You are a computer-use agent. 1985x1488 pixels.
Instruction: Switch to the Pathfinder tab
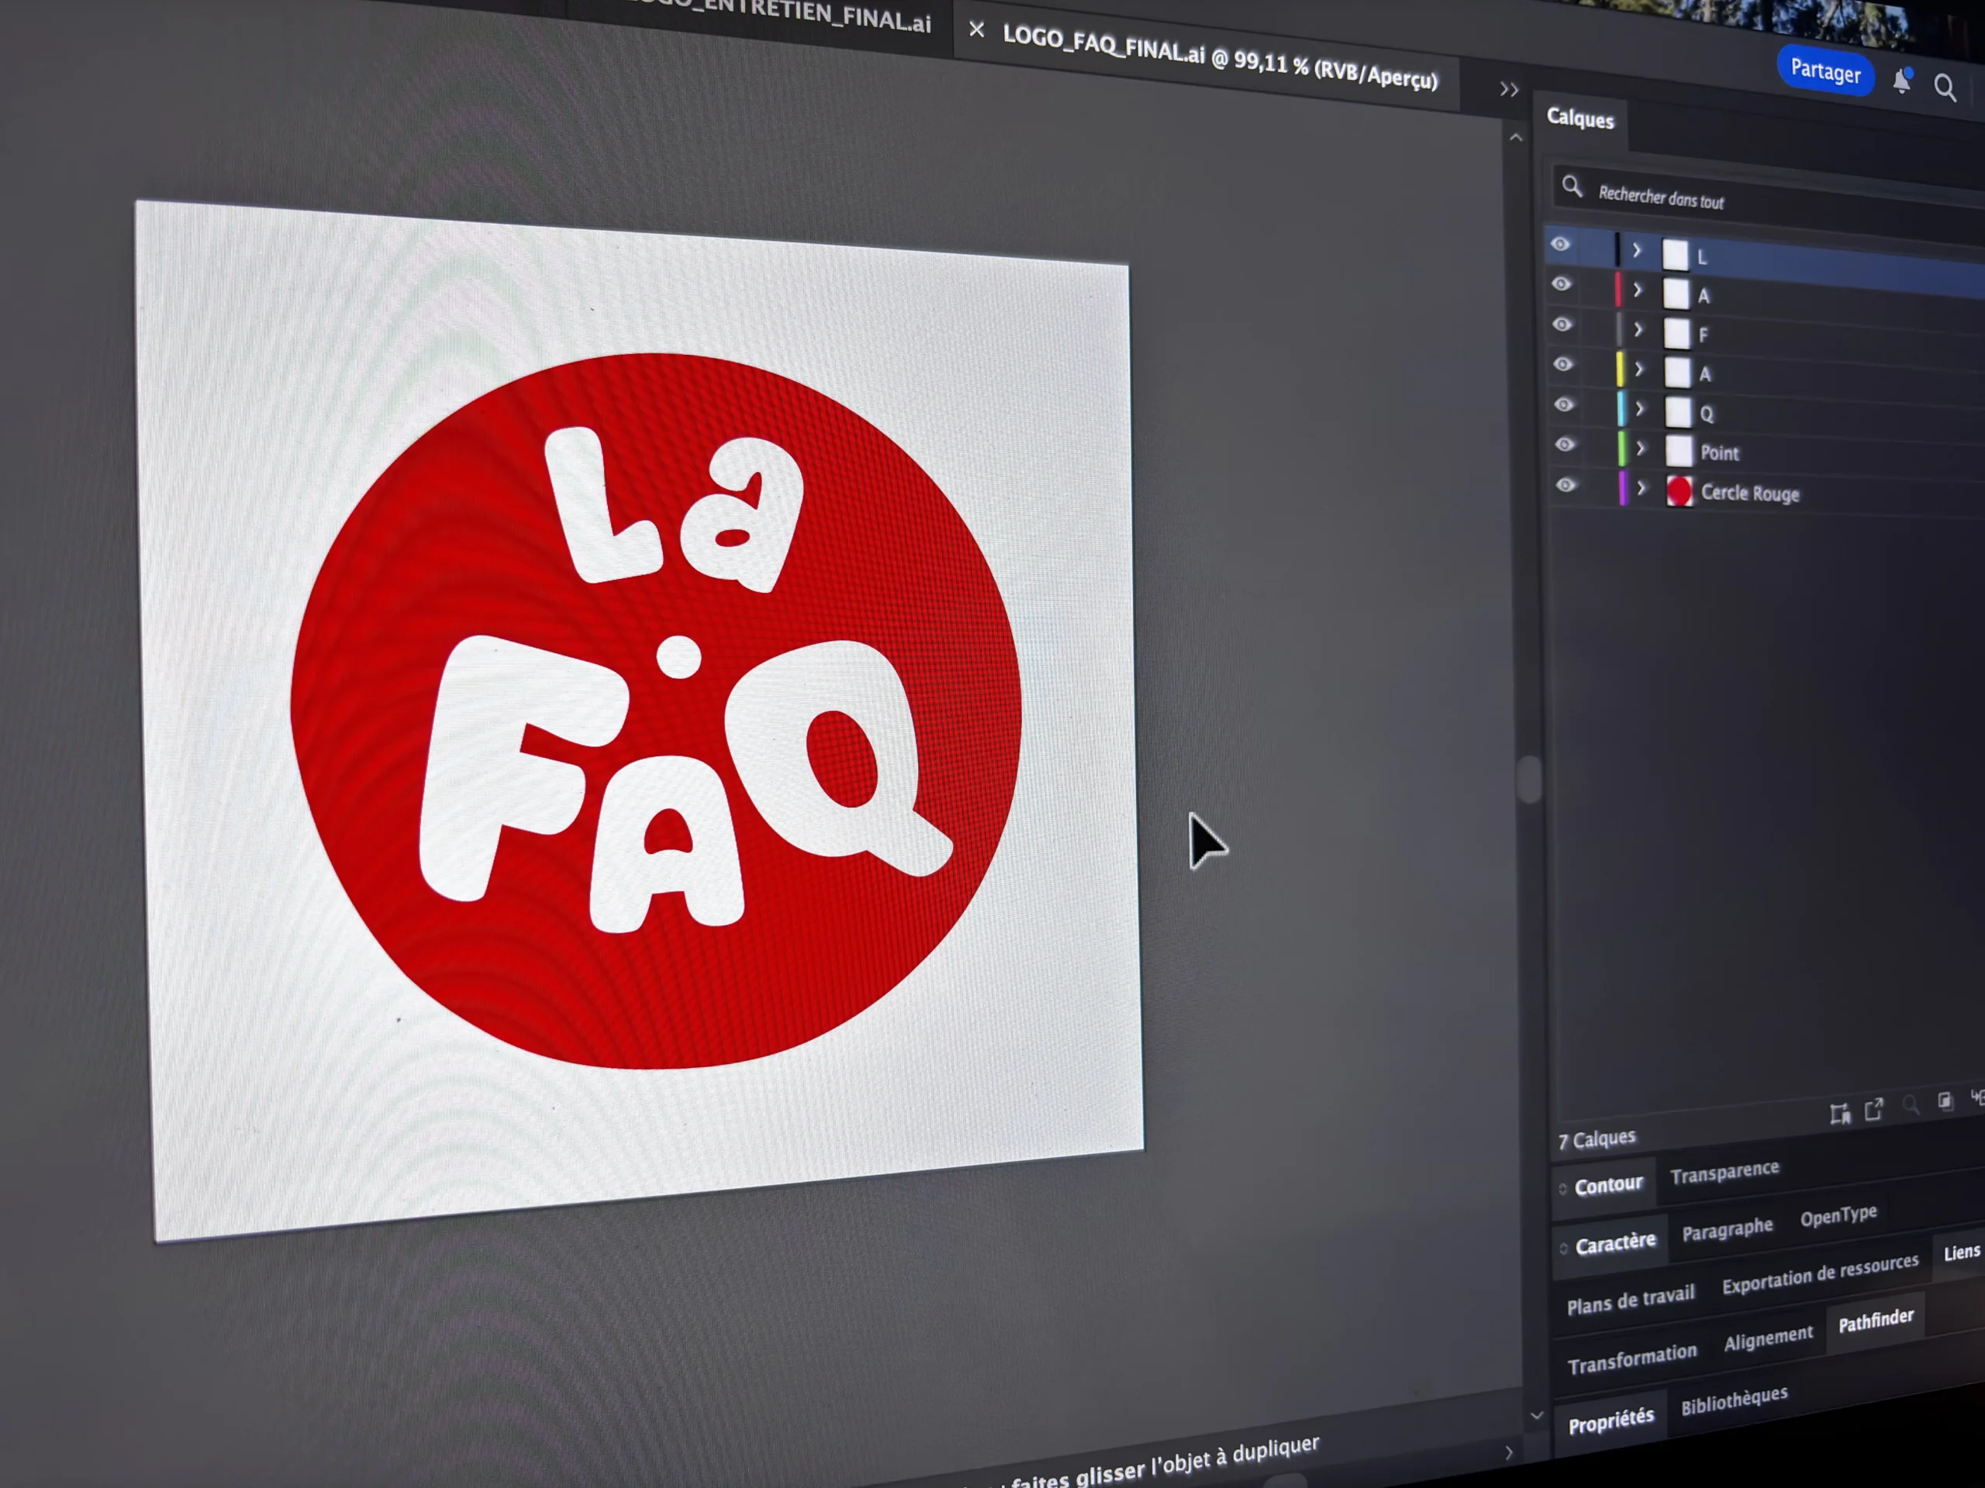pos(1876,1321)
